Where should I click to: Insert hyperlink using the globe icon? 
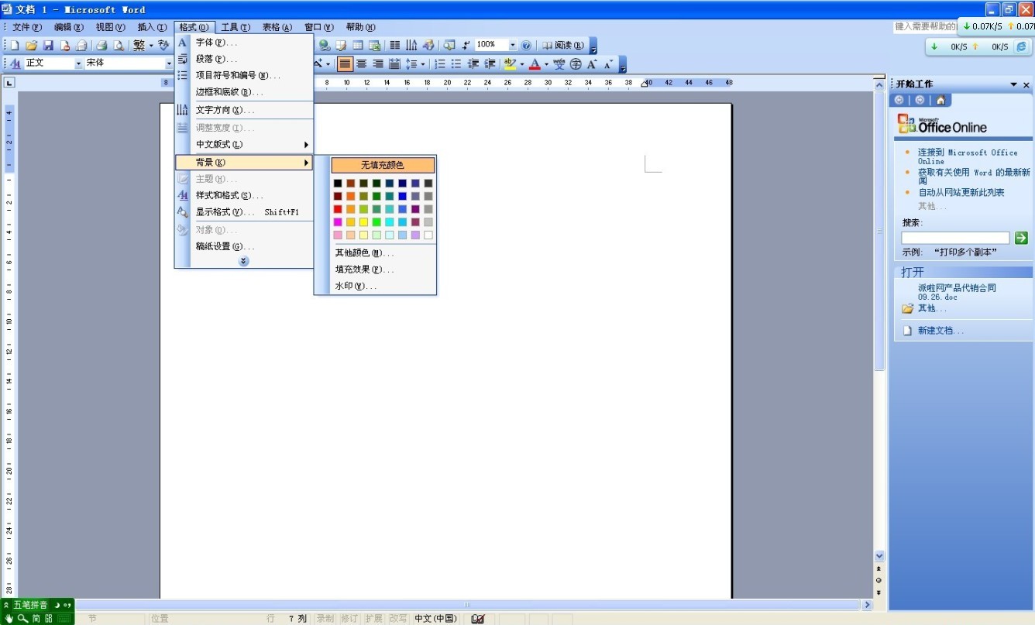point(324,46)
